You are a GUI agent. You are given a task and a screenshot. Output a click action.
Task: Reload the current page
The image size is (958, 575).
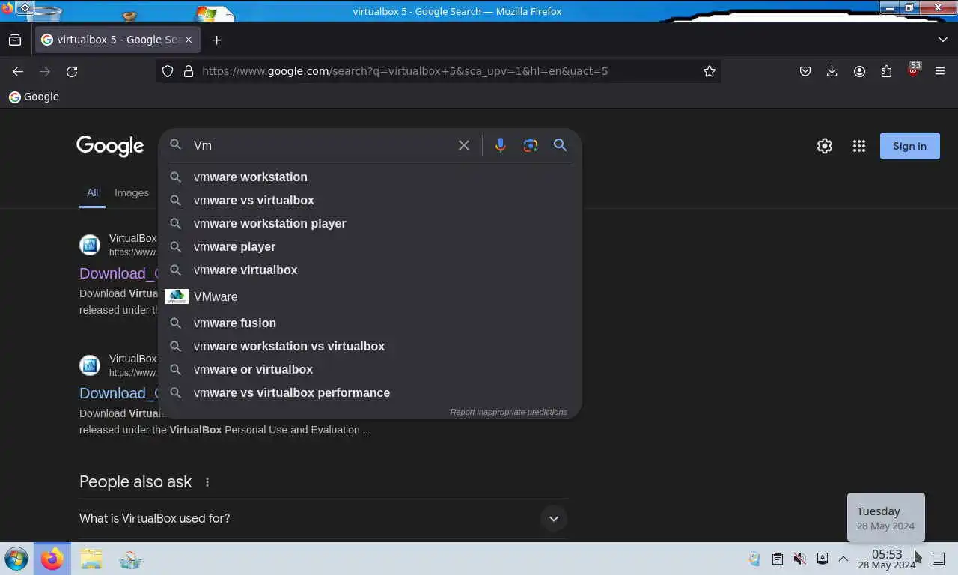(72, 71)
